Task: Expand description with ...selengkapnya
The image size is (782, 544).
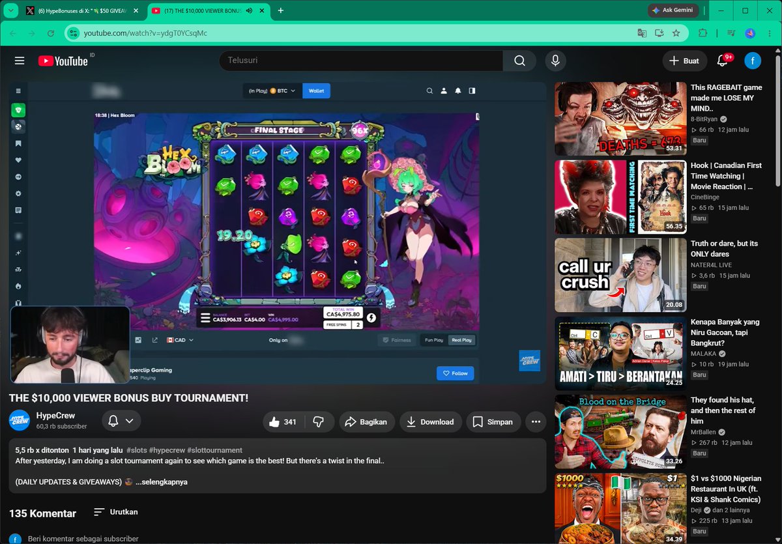Action: (x=161, y=482)
